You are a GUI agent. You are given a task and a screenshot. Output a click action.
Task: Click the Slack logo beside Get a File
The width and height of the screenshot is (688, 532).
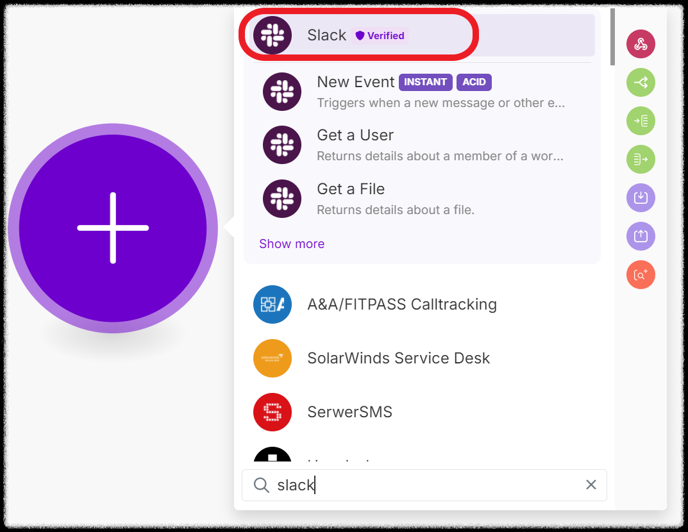point(282,198)
